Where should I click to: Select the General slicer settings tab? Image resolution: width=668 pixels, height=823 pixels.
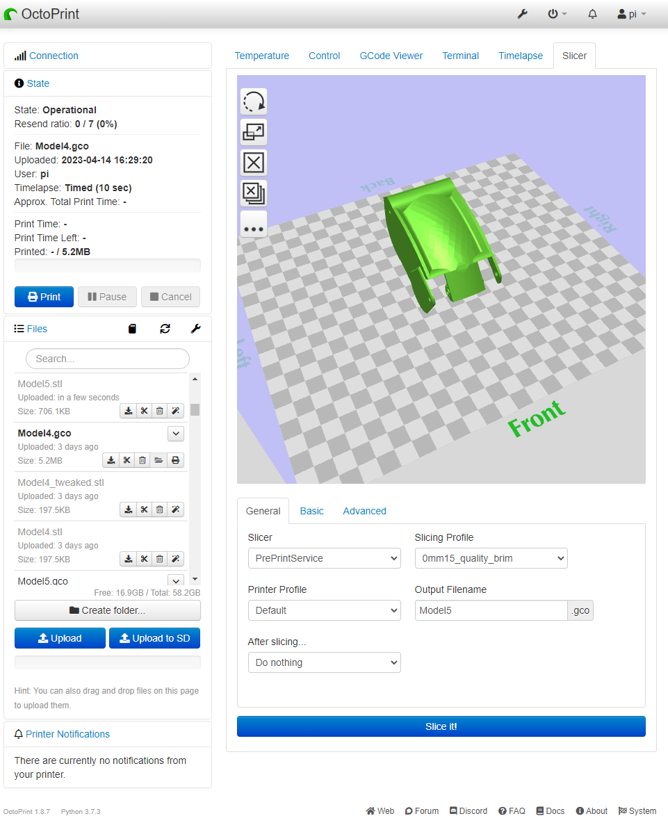(263, 511)
